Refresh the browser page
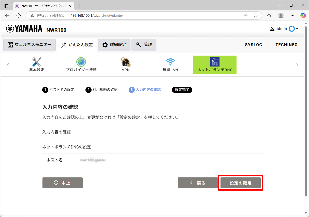309x217 pixels. tap(19, 15)
